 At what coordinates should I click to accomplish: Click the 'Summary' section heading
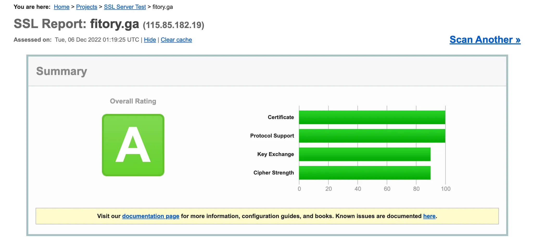point(61,71)
